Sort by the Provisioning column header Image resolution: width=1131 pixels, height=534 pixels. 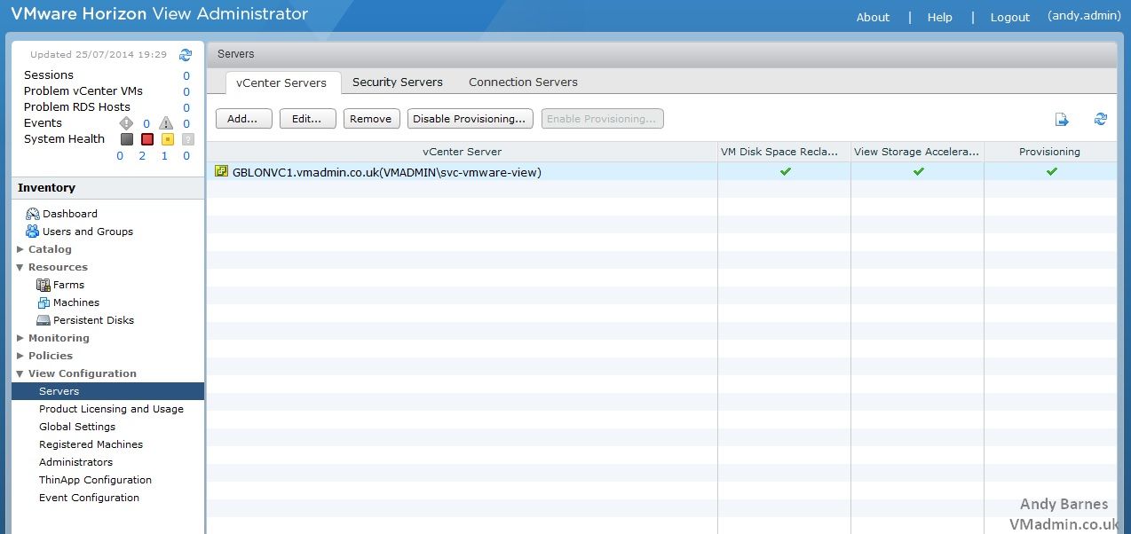click(1050, 152)
